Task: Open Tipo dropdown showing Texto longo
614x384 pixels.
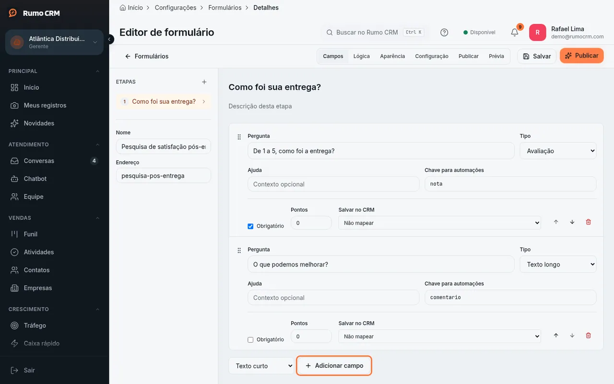Action: (x=558, y=264)
